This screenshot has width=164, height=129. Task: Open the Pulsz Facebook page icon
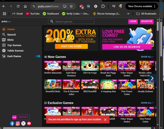pyautogui.click(x=12, y=123)
